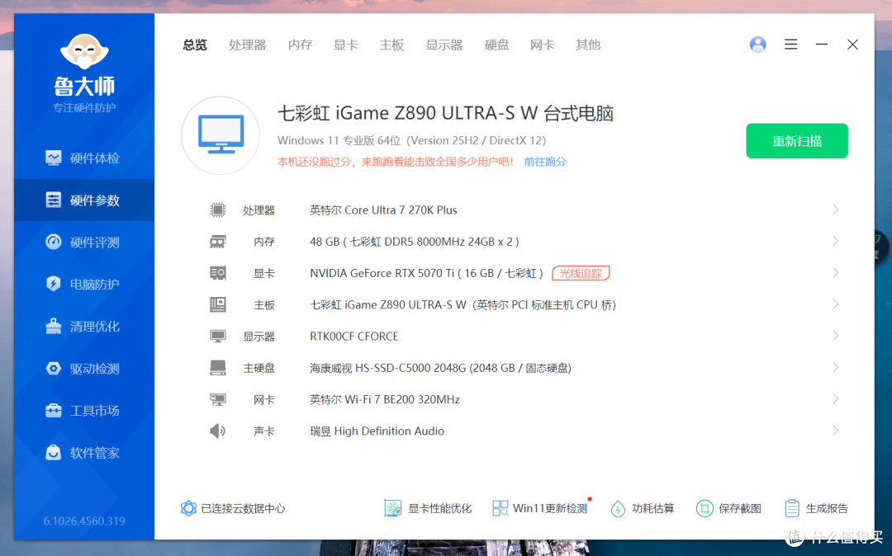Open 工具市场 sidebar item
Screen dimensions: 892x556
[84, 411]
